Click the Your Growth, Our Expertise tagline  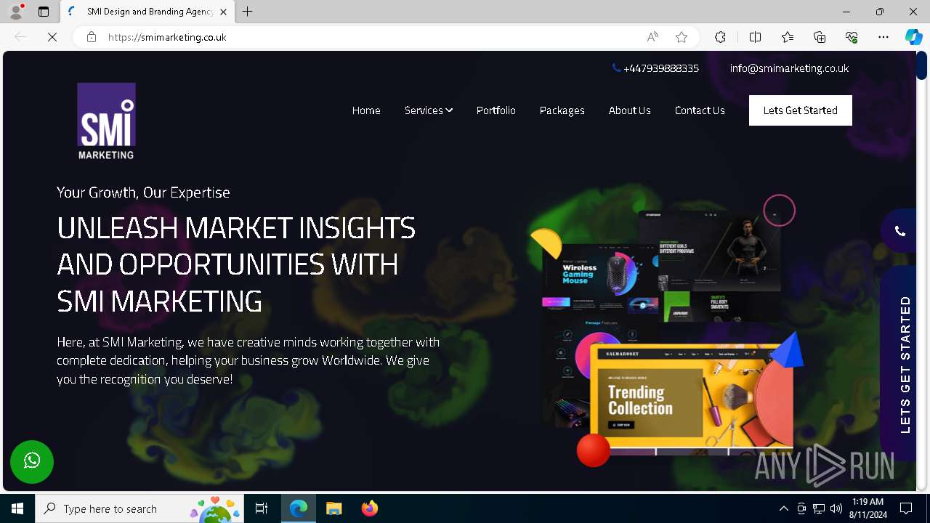[143, 192]
